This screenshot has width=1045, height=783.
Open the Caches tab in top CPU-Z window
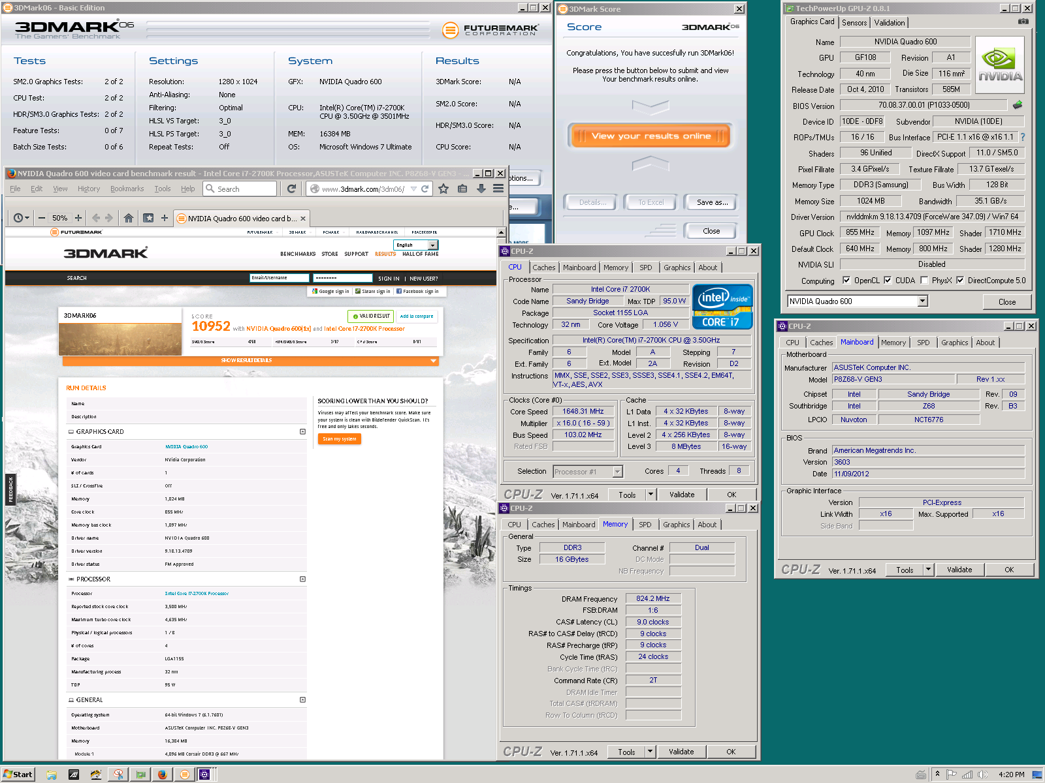(543, 268)
